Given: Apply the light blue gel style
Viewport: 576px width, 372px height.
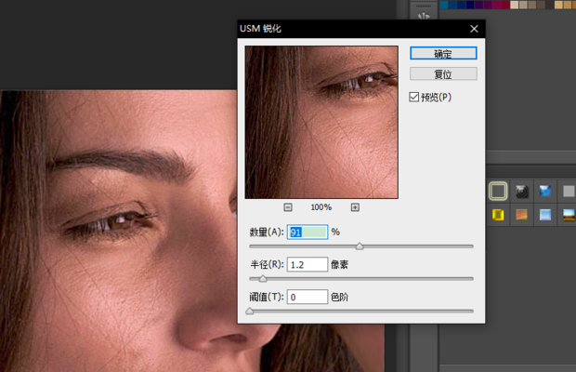Looking at the screenshot, I should coord(545,215).
